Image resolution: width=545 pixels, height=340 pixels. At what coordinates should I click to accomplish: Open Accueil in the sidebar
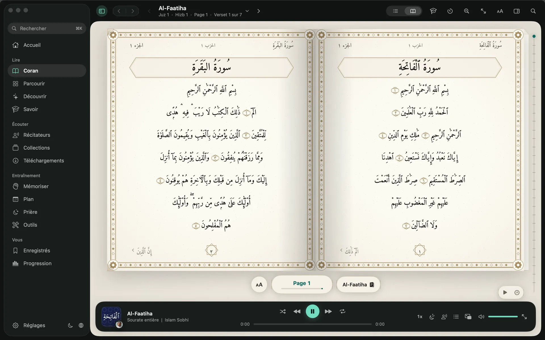pos(47,45)
